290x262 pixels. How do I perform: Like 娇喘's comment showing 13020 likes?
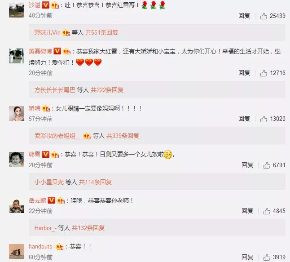tap(264, 119)
